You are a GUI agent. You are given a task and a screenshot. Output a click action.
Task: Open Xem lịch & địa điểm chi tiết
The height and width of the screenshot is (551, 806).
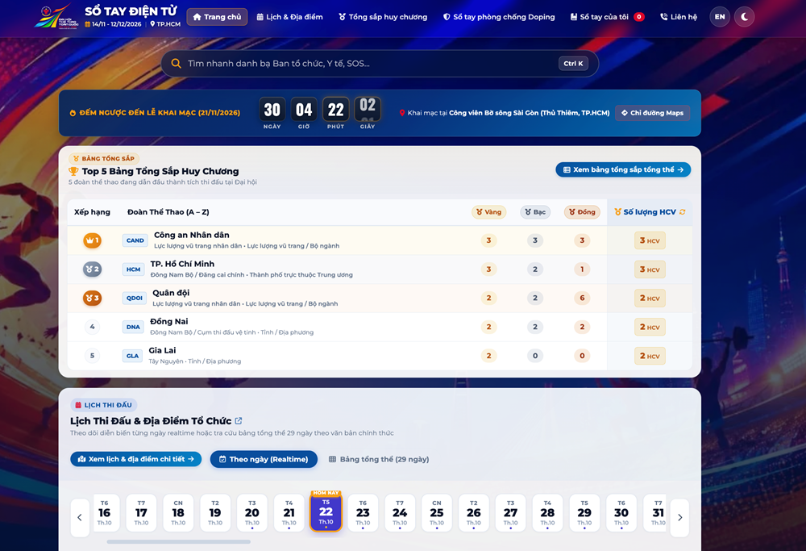(135, 459)
